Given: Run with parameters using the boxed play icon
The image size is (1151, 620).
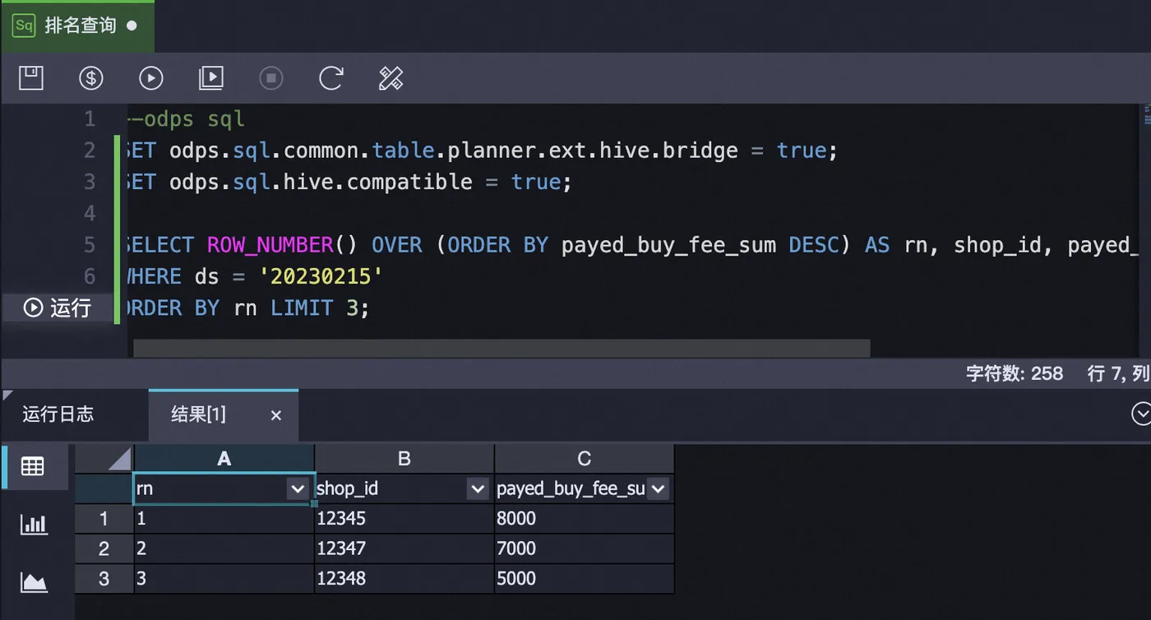Looking at the screenshot, I should [x=211, y=78].
